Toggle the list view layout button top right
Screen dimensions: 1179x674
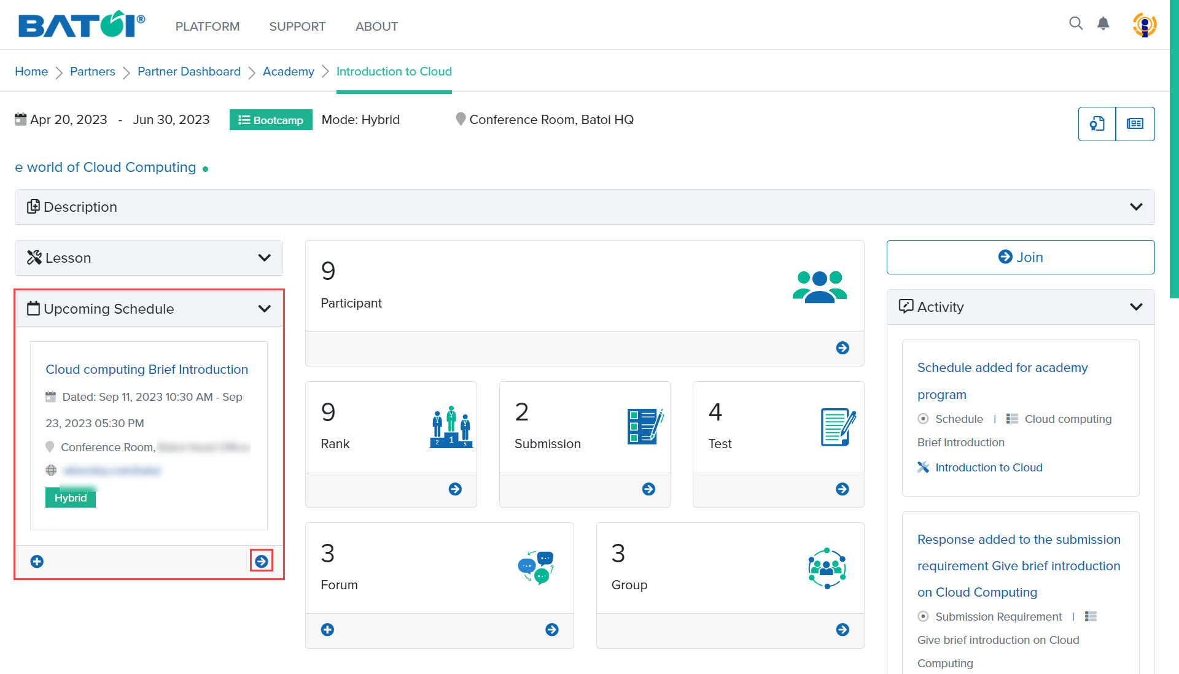tap(1135, 124)
